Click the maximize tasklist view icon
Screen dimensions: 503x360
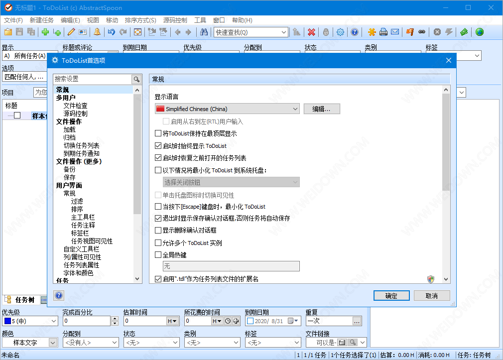(137, 32)
